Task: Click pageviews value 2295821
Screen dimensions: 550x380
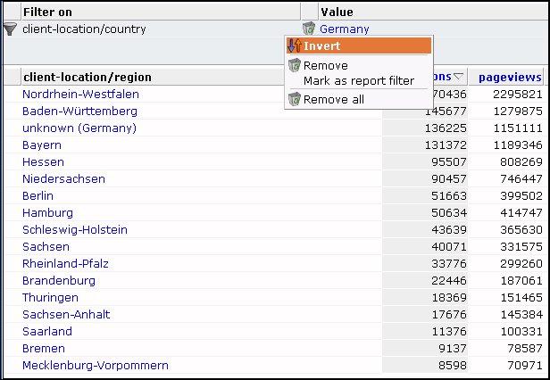Action: tap(518, 94)
